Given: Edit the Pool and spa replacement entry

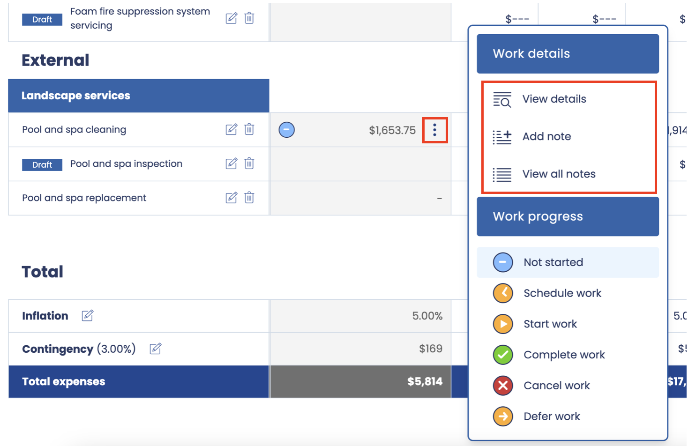Looking at the screenshot, I should tap(231, 198).
